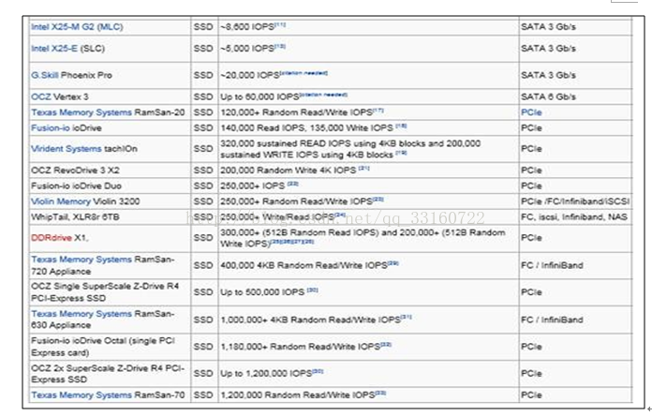Select FC / InfiniBand in the RamSan-720 row
Image resolution: width=652 pixels, height=416 pixels.
click(x=552, y=265)
